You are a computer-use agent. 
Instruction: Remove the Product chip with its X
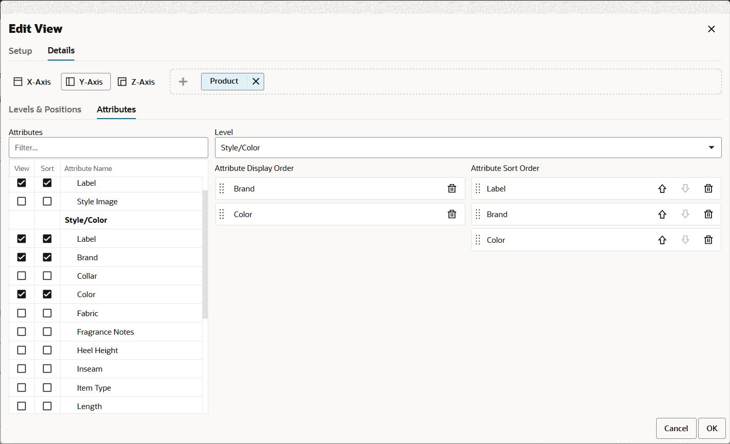tap(256, 82)
